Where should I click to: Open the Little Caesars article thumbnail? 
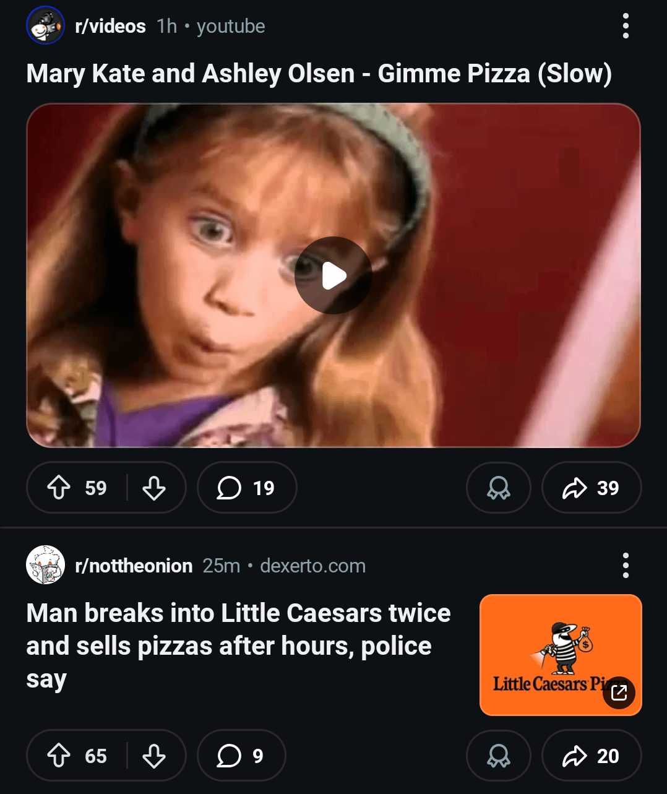(560, 655)
